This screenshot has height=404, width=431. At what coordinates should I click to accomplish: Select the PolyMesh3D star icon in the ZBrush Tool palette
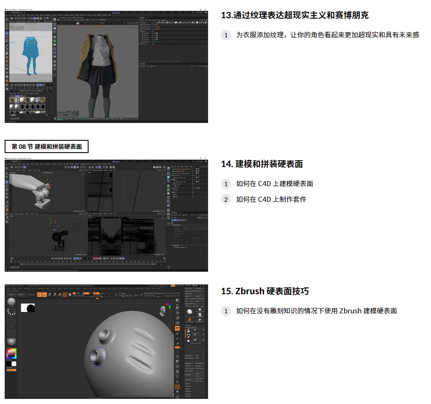tap(200, 320)
